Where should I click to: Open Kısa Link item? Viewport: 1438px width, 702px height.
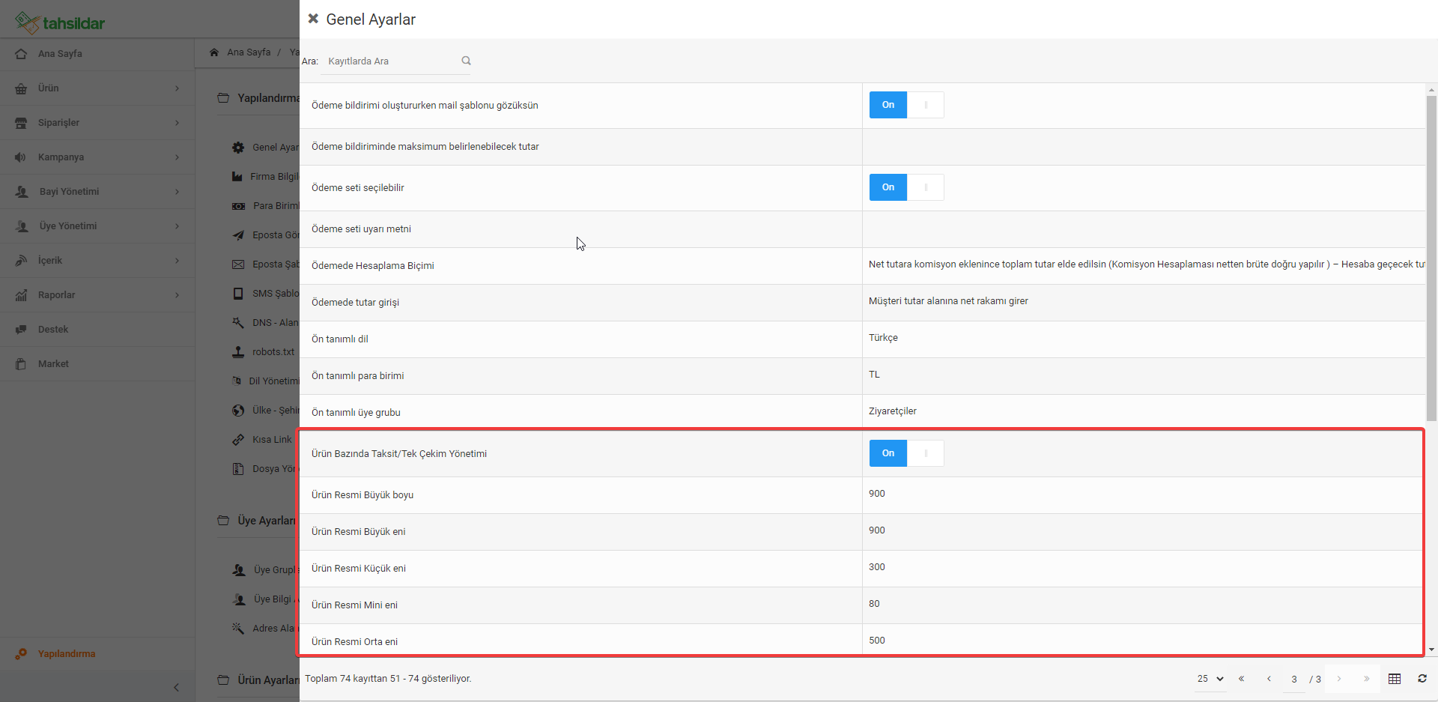point(262,440)
